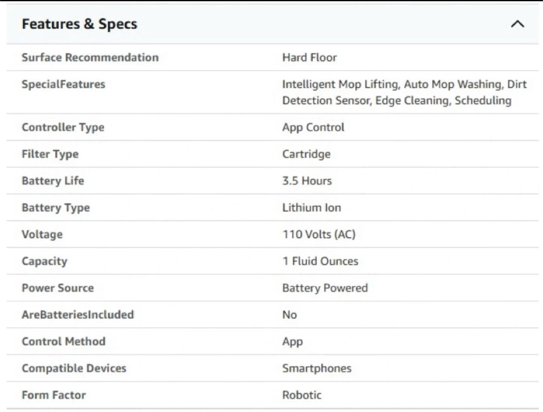Click the Battery Powered power source value
Screen dimensions: 543x412
[x=325, y=288]
